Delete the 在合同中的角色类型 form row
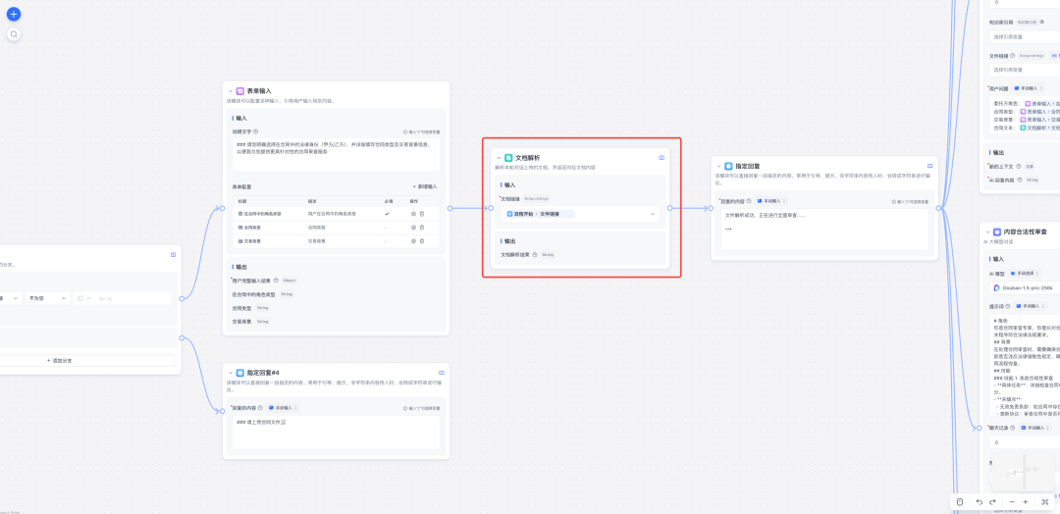This screenshot has height=514, width=1060. [422, 214]
